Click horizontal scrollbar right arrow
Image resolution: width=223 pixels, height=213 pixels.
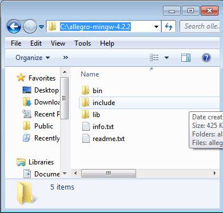click(x=214, y=173)
